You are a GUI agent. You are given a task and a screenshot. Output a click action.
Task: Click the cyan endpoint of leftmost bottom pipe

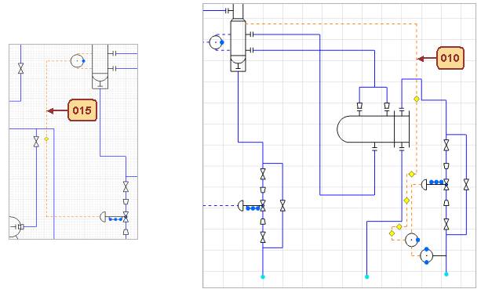pyautogui.click(x=263, y=276)
